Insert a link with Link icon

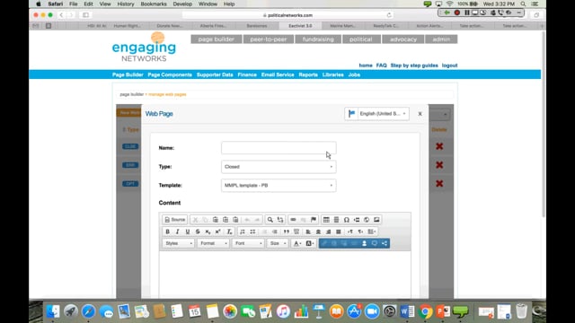[x=294, y=220]
